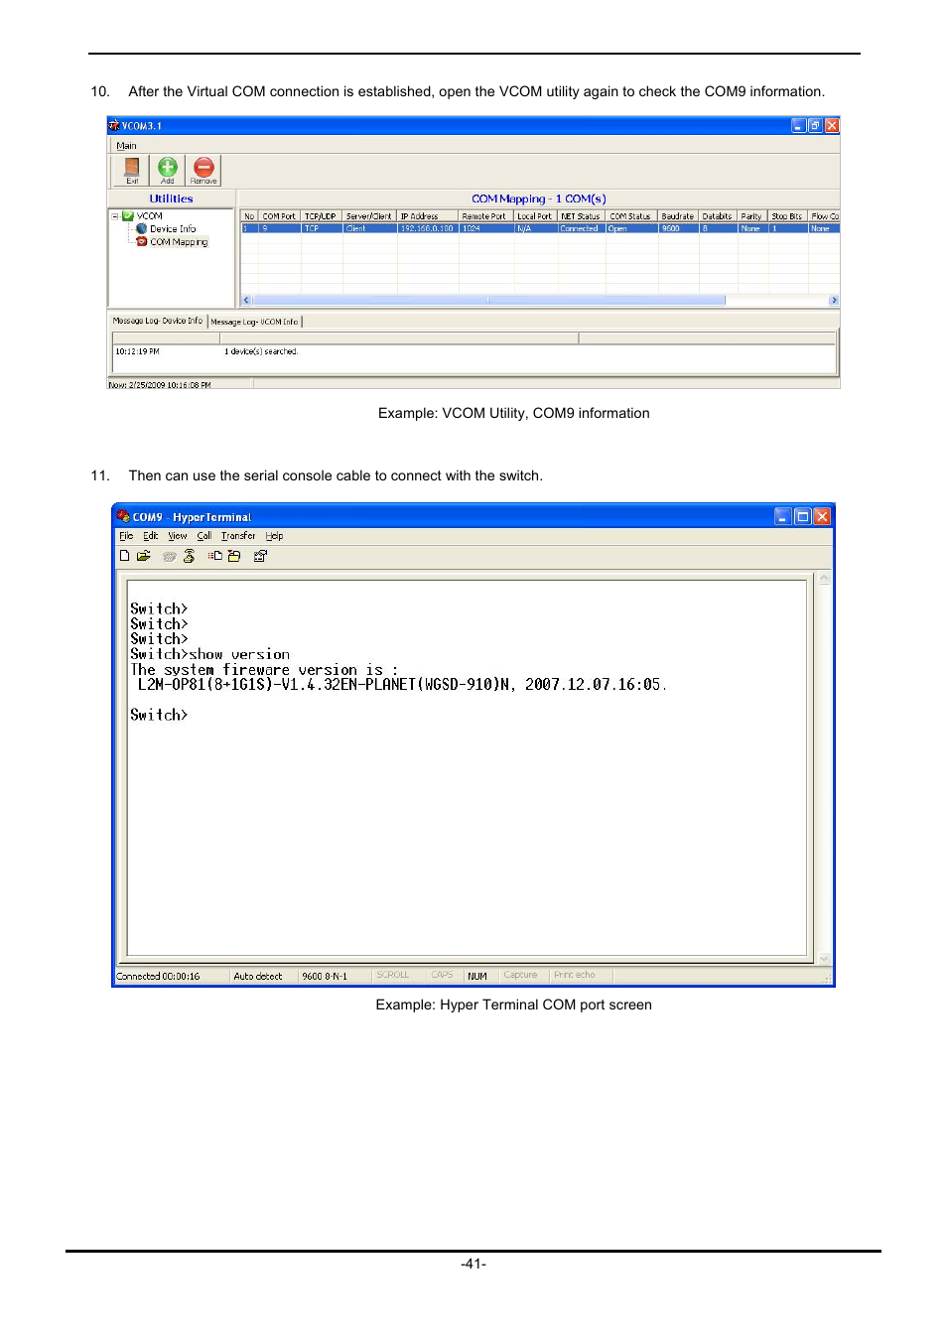
Task: Click the TCP/UDP column header
Action: [321, 215]
